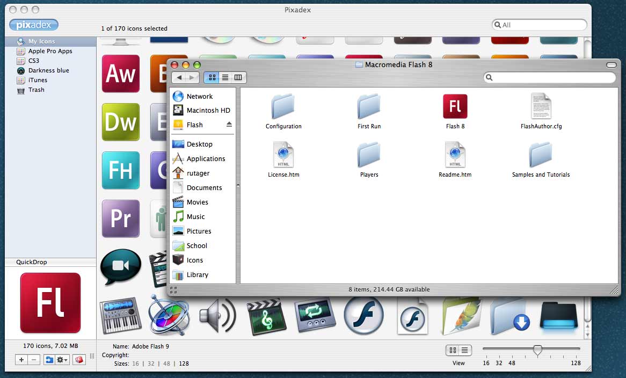Image resolution: width=626 pixels, height=378 pixels.
Task: Select the Flash document icon in Pixadex
Action: pos(412,317)
